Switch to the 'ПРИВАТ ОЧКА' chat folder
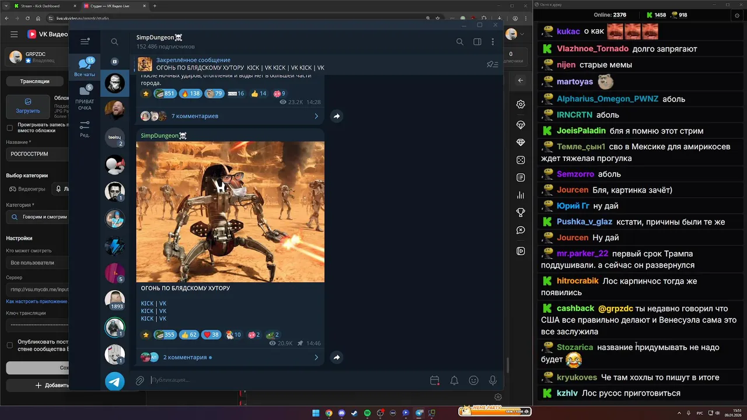This screenshot has width=747, height=420. pyautogui.click(x=85, y=98)
